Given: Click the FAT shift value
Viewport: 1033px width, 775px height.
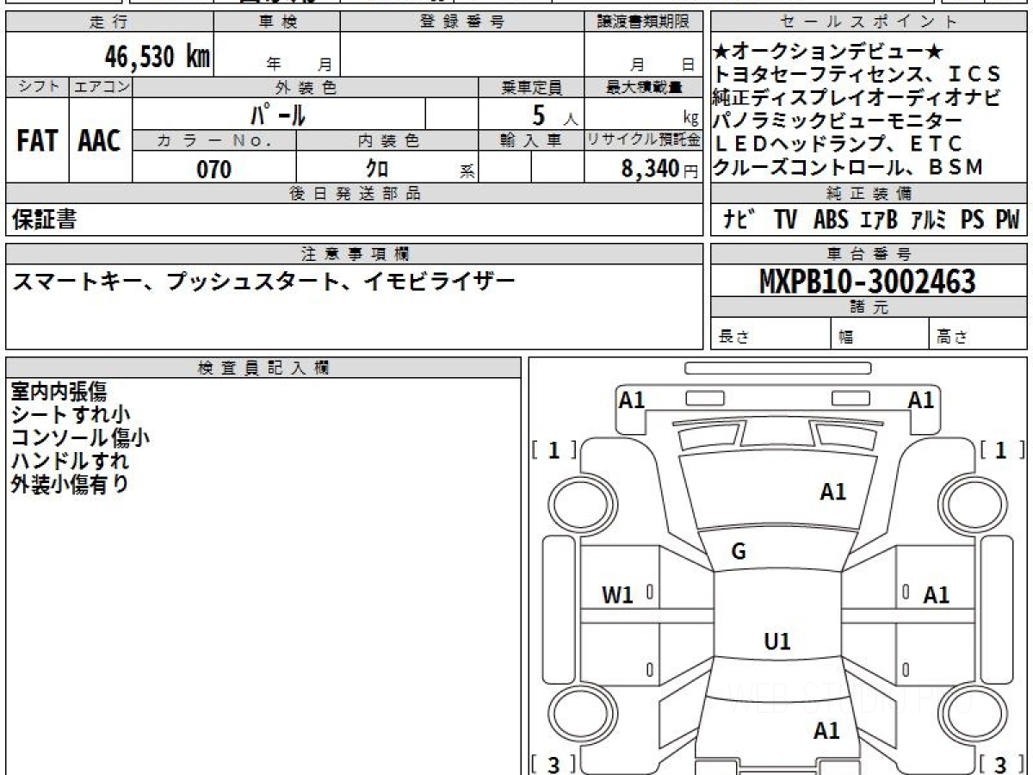Looking at the screenshot, I should pyautogui.click(x=37, y=141).
